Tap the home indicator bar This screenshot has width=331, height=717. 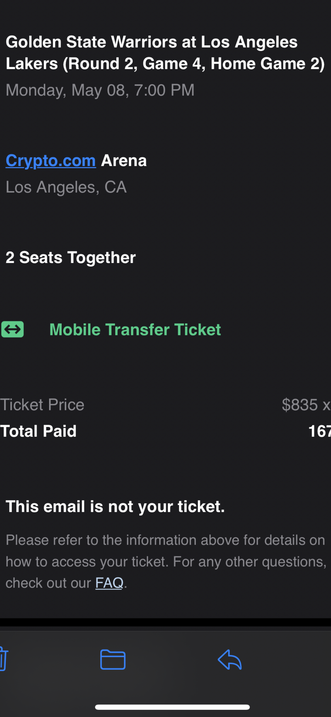pyautogui.click(x=172, y=707)
